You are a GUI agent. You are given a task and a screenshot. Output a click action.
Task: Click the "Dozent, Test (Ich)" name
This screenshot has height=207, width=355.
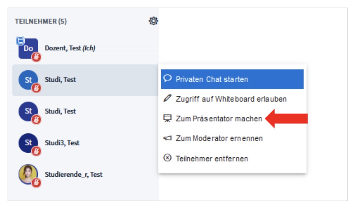pos(70,48)
